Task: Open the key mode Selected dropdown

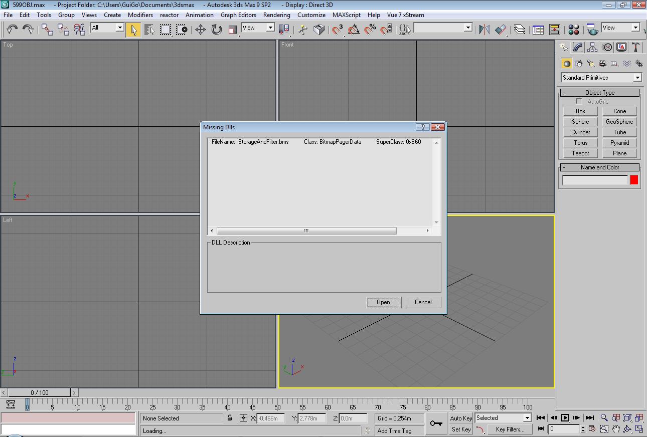Action: (503, 418)
